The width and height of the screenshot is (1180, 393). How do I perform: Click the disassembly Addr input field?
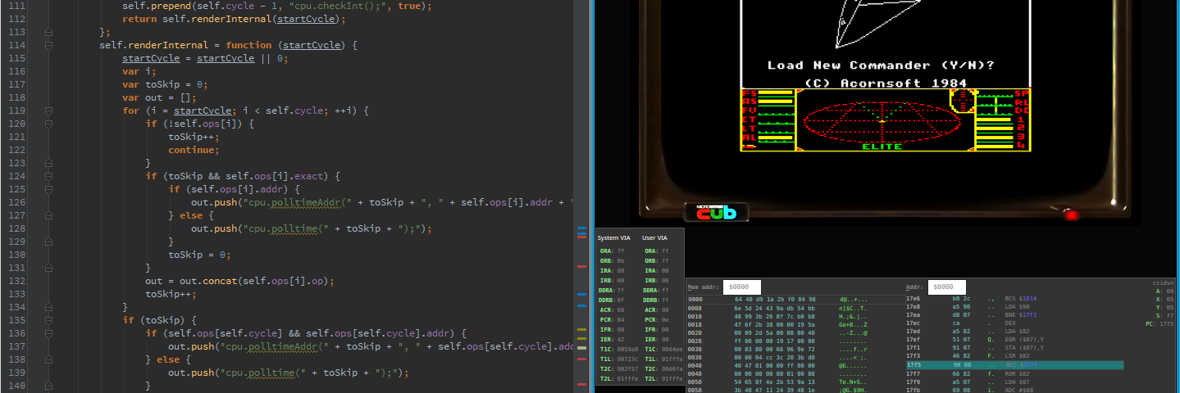coord(946,287)
